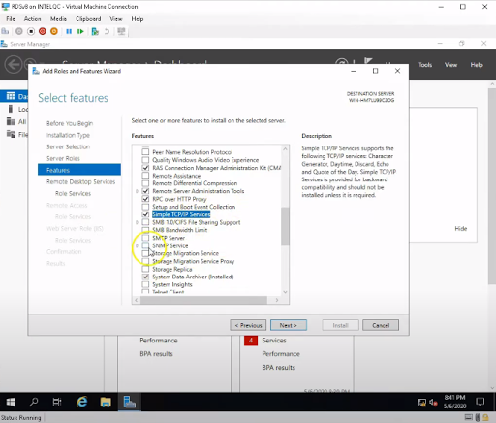Click the green Reset VM icon
Image resolution: width=496 pixels, height=423 pixels.
pos(80,31)
